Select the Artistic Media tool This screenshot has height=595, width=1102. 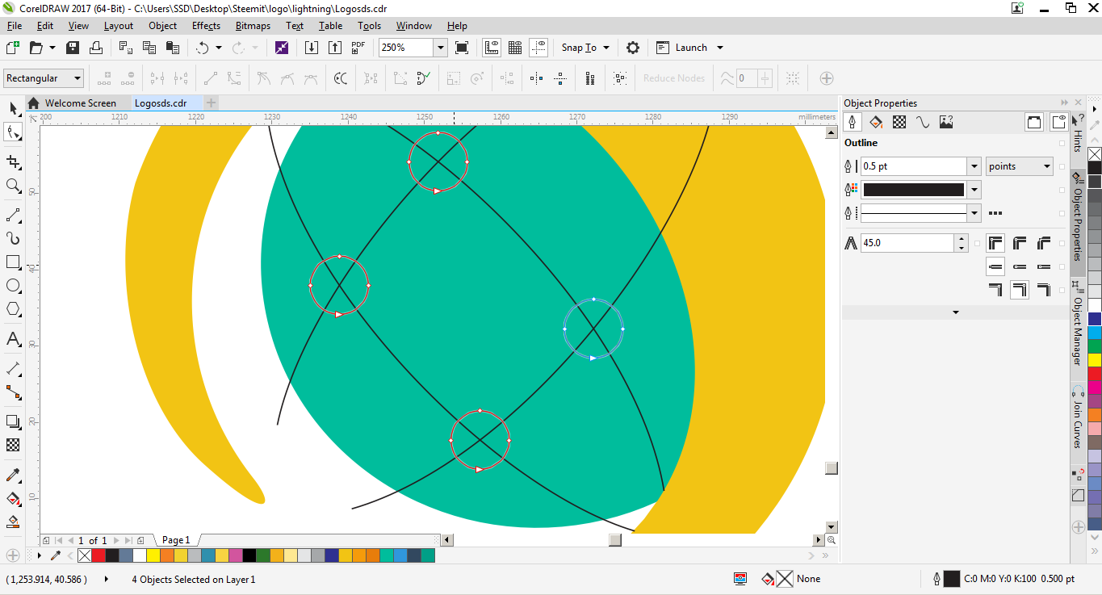13,238
